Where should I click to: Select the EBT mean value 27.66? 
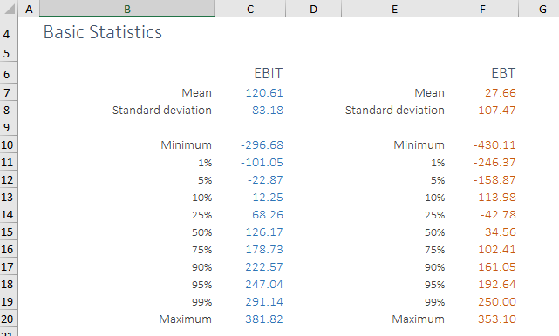[x=501, y=93]
